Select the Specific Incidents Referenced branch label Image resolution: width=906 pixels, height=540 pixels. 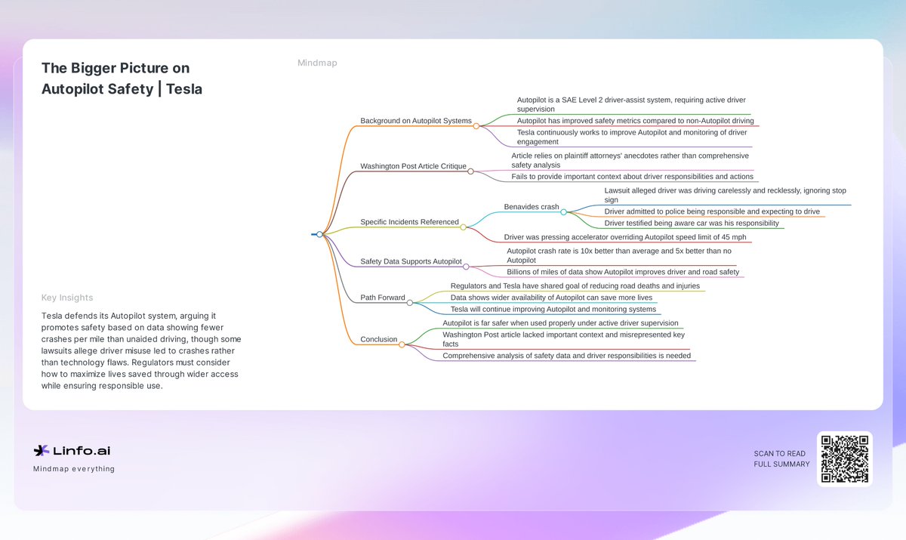pyautogui.click(x=409, y=221)
